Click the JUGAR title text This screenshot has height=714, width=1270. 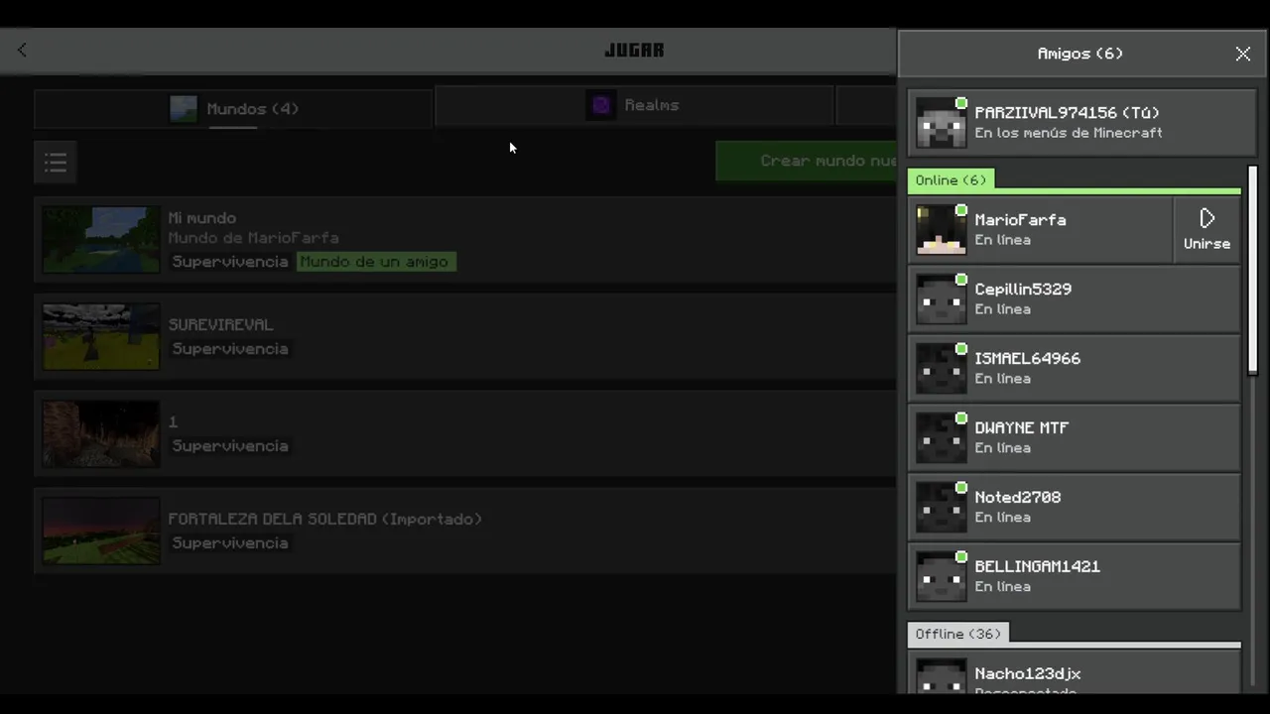point(634,50)
